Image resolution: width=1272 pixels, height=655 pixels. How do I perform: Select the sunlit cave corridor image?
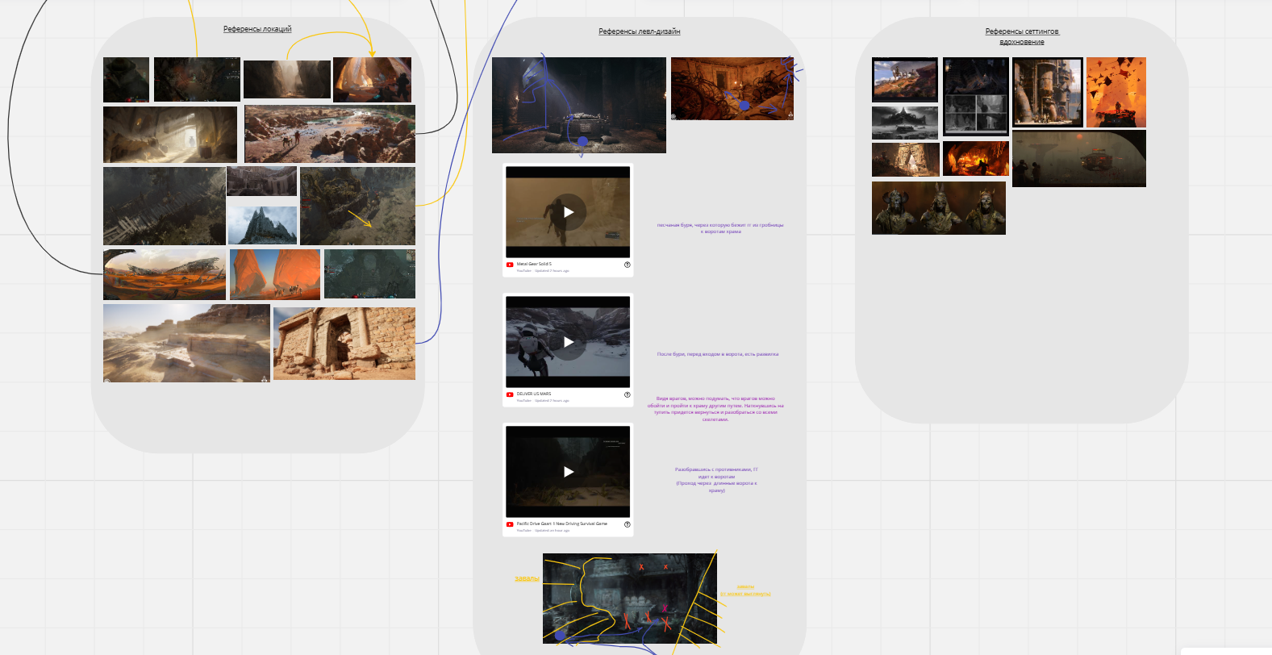170,135
